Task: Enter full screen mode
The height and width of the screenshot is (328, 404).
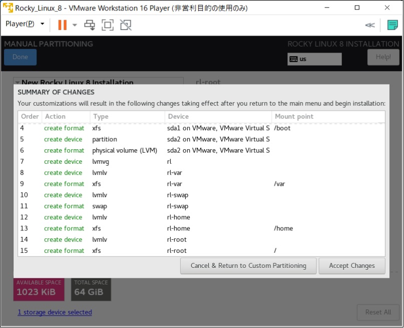Action: 108,25
